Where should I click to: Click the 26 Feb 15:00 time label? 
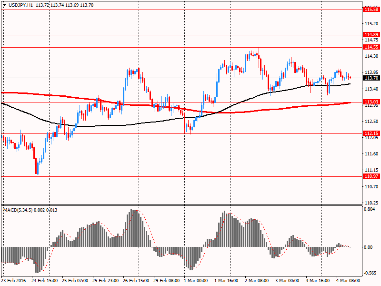tap(136, 281)
